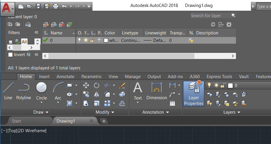Toggle layer 0 On/Off light bulb in list
This screenshot has height=144, width=271.
coord(79,40)
